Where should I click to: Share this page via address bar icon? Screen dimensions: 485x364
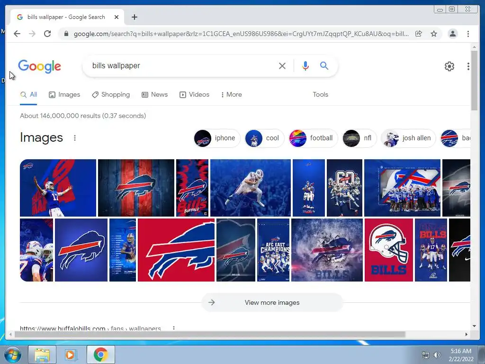(x=419, y=34)
